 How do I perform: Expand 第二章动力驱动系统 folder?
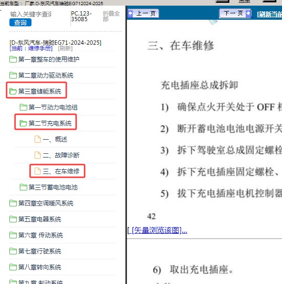[46, 75]
